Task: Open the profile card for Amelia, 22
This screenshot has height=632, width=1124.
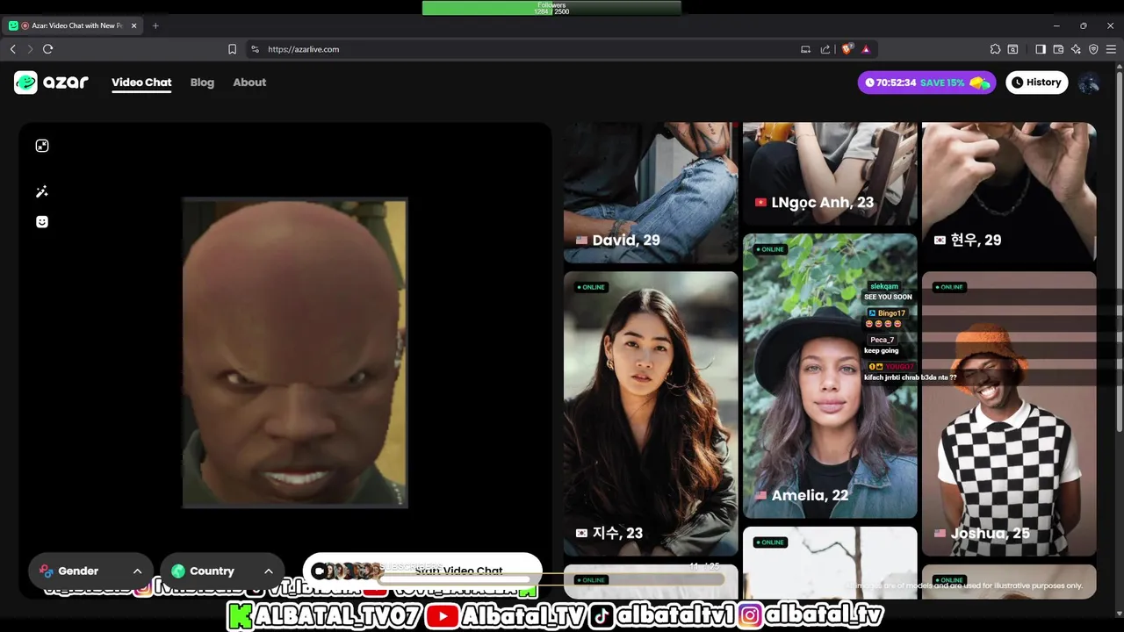Action: pyautogui.click(x=830, y=376)
